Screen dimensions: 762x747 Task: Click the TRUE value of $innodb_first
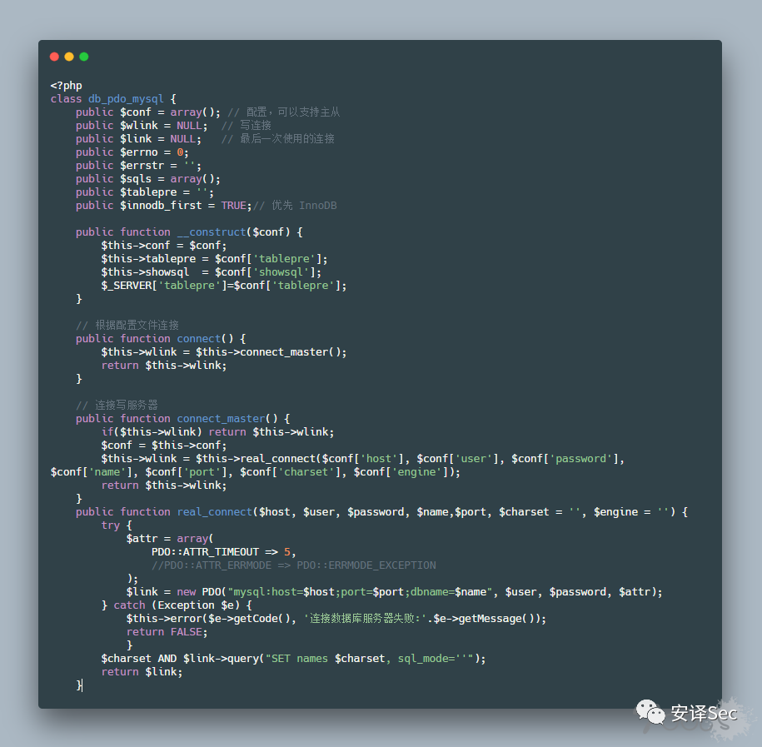tap(234, 206)
